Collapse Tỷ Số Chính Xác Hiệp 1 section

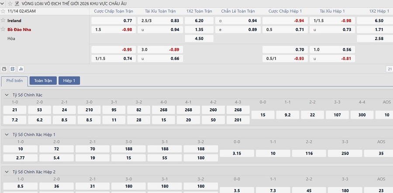click(x=7, y=134)
